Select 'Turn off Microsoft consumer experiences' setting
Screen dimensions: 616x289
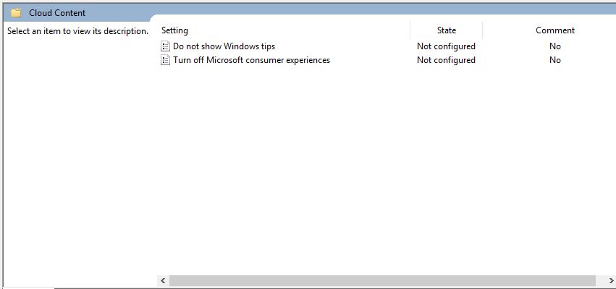[251, 60]
